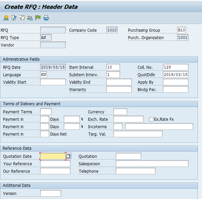Click the Telephone field

[135, 171]
